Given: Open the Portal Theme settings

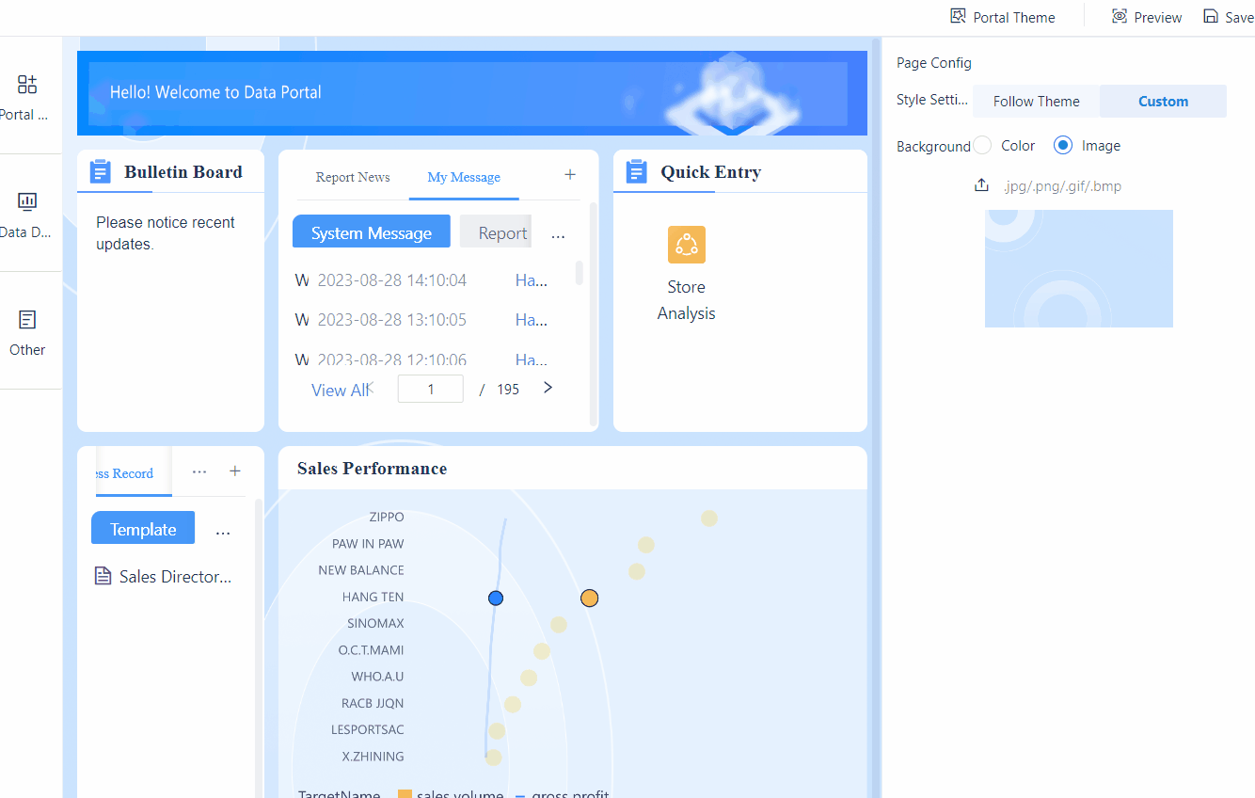Looking at the screenshot, I should [1003, 16].
